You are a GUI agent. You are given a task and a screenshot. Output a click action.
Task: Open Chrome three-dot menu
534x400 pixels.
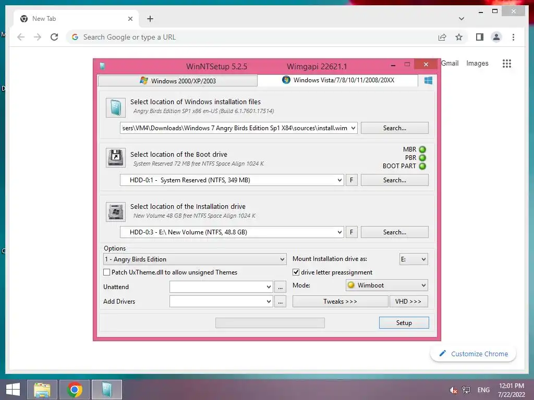513,37
